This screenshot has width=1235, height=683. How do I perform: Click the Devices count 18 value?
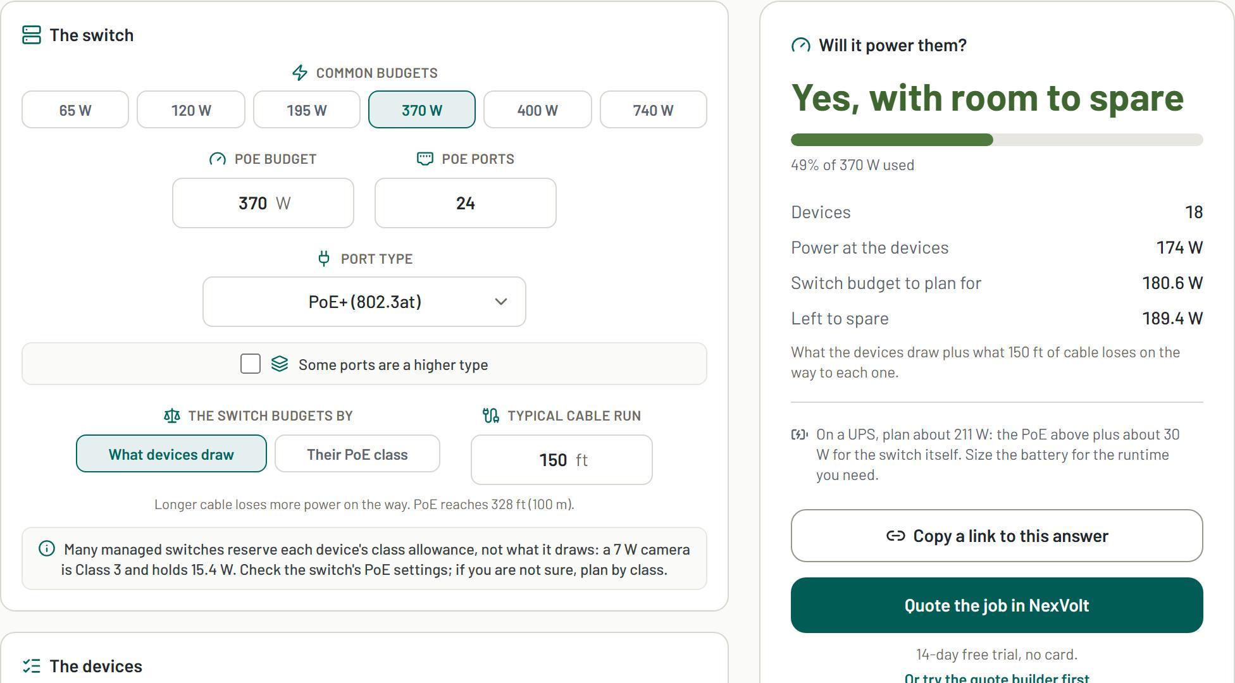[x=1194, y=212]
